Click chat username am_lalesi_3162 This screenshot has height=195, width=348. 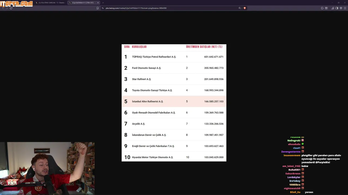point(291,166)
